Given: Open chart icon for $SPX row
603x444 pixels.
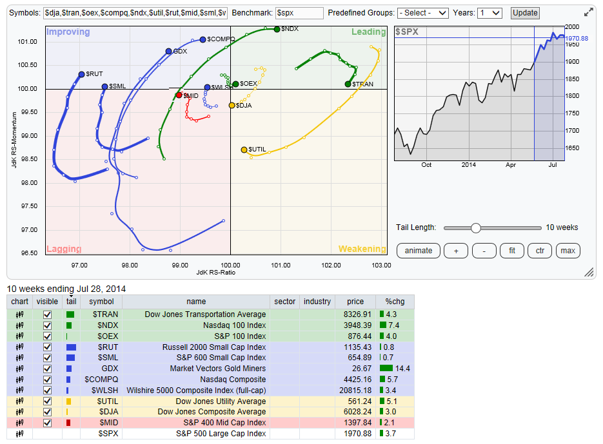Looking at the screenshot, I should [x=19, y=434].
